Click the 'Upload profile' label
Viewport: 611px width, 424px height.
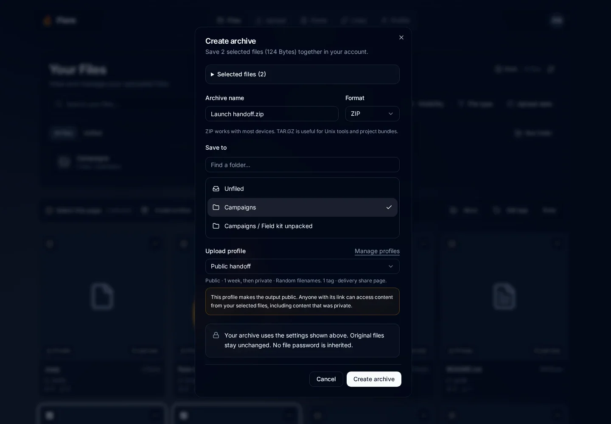click(x=226, y=251)
